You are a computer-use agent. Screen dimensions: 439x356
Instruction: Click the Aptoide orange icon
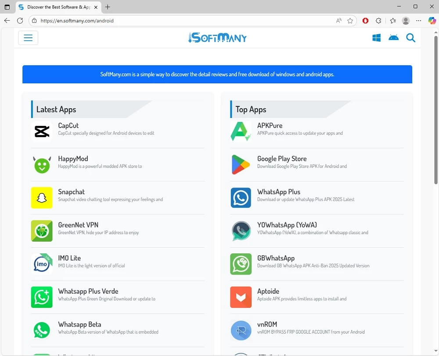(x=241, y=297)
